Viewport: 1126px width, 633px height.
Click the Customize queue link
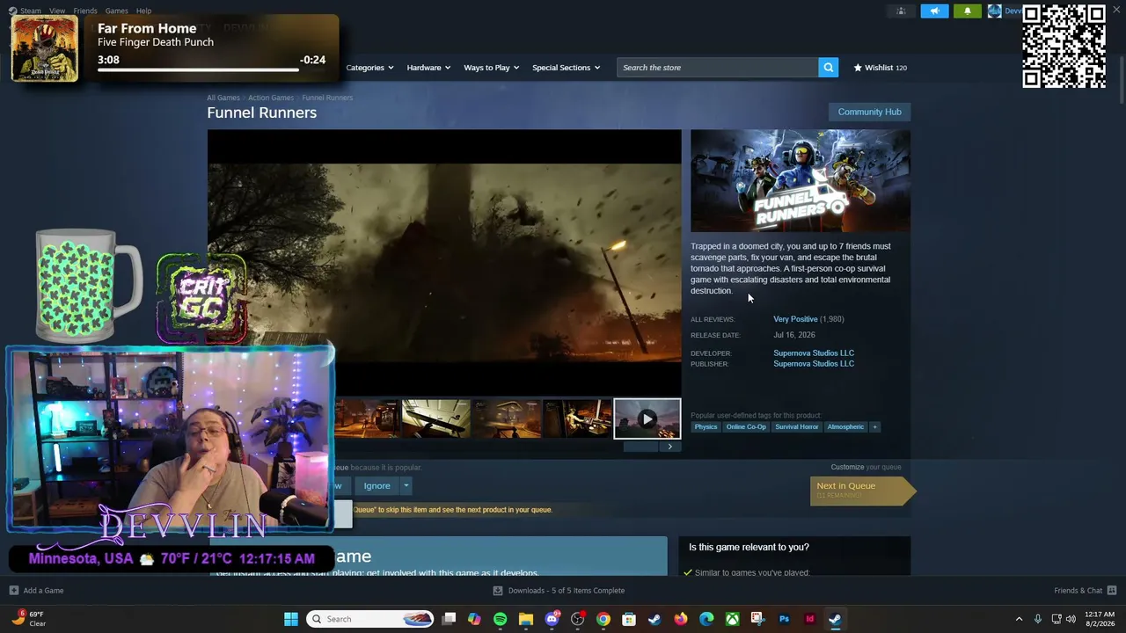point(847,467)
